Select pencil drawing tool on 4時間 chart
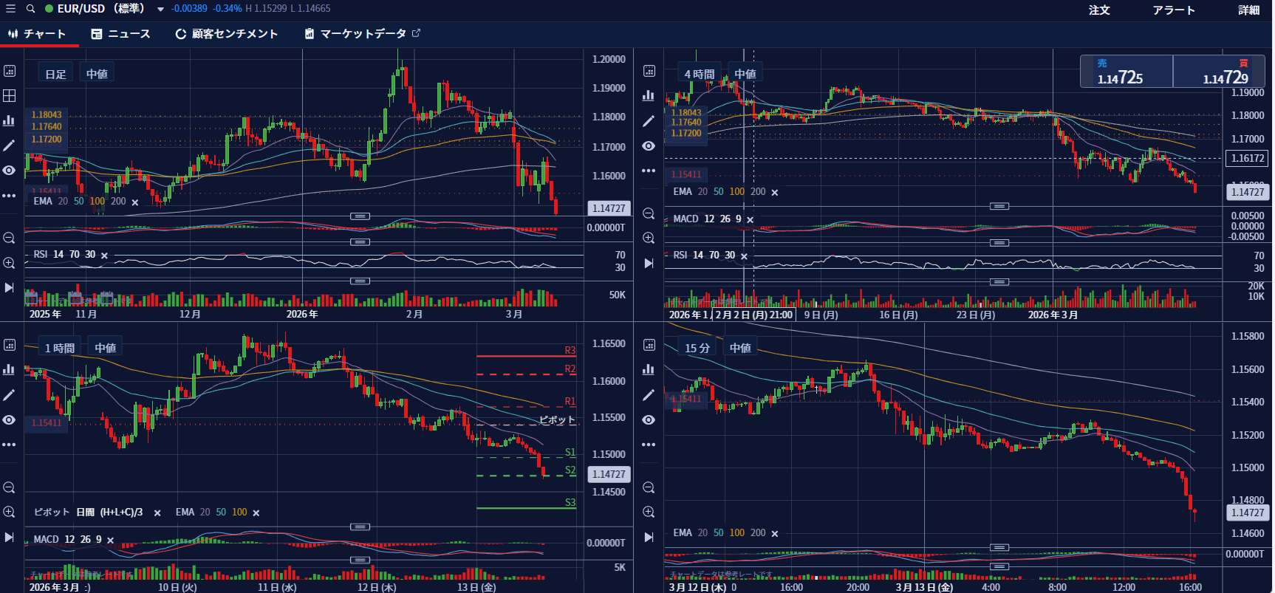Viewport: 1275px width, 593px height. click(x=649, y=121)
